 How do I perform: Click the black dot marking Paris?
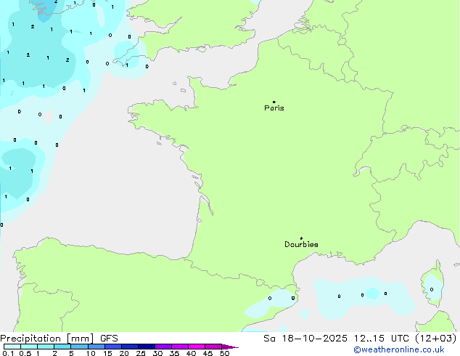point(274,102)
